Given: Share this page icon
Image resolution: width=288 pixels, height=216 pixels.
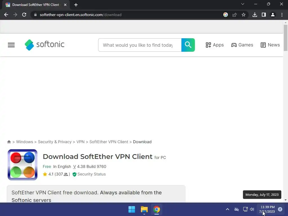Looking at the screenshot, I should 235,15.
